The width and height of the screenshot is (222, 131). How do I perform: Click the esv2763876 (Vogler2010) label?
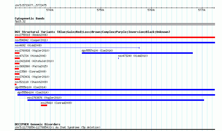point(44,98)
